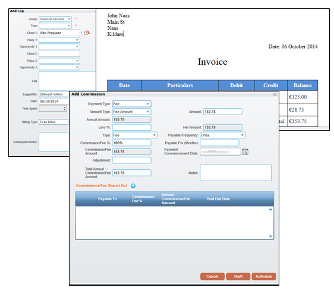The image size is (334, 297).
Task: Open the commission Type dropdown set to Fee
Action: point(135,135)
